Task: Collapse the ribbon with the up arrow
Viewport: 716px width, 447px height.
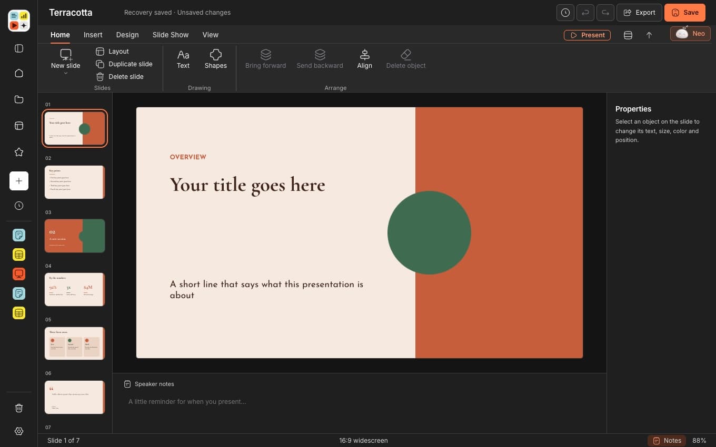Action: [649, 35]
